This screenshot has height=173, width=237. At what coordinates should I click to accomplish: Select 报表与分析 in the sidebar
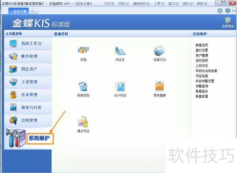(28, 107)
